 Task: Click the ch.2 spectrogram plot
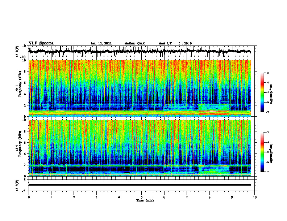(x=140, y=148)
